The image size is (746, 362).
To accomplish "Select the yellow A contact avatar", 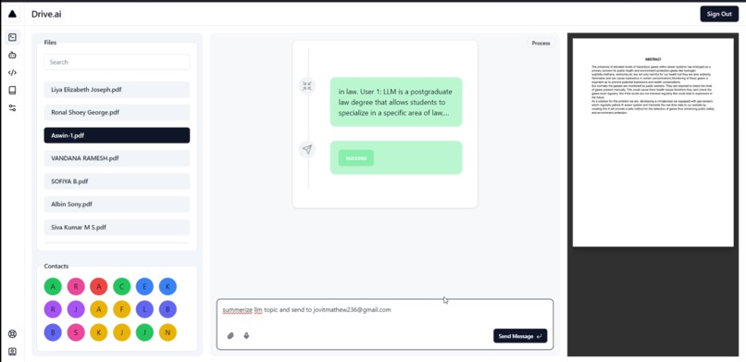I will [x=98, y=309].
